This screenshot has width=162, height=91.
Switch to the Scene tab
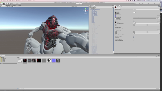pos(2,5)
